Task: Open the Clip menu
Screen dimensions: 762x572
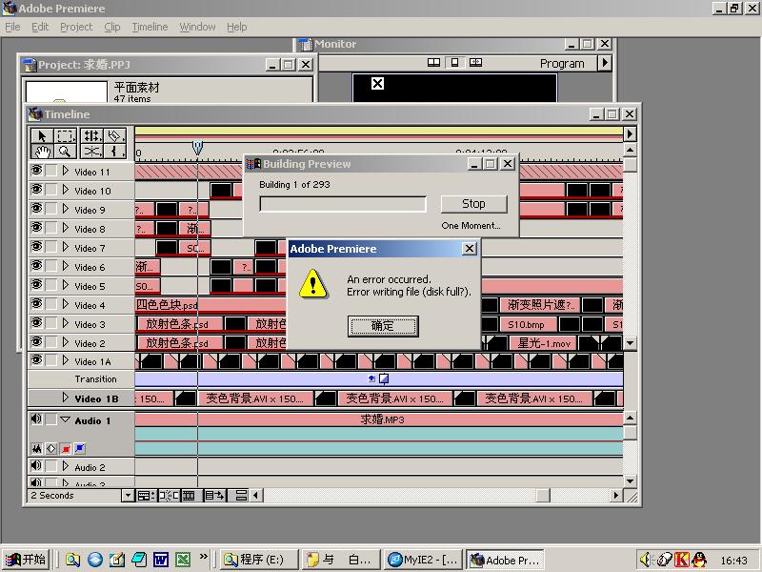Action: [x=112, y=27]
